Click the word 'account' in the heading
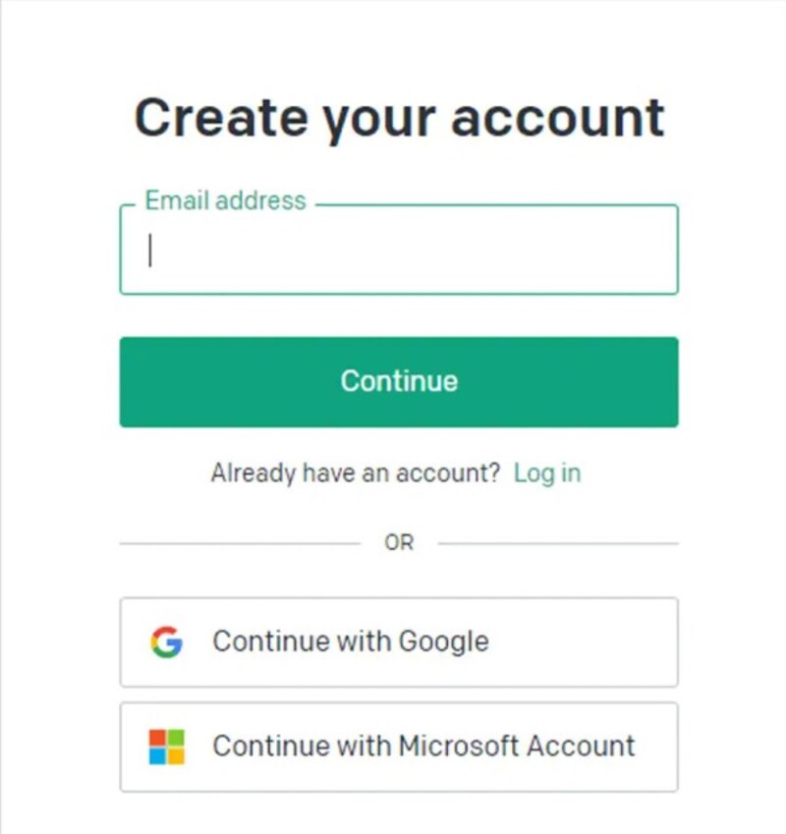The height and width of the screenshot is (834, 786). tap(558, 119)
